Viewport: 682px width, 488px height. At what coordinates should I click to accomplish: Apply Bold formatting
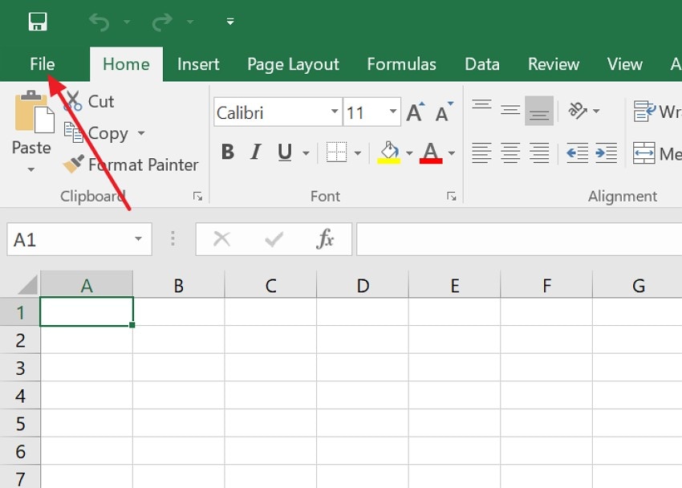227,152
